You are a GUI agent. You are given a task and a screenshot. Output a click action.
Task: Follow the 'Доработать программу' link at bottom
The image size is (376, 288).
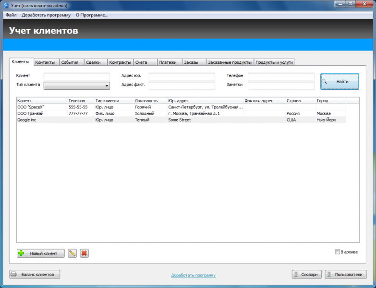pos(193,276)
